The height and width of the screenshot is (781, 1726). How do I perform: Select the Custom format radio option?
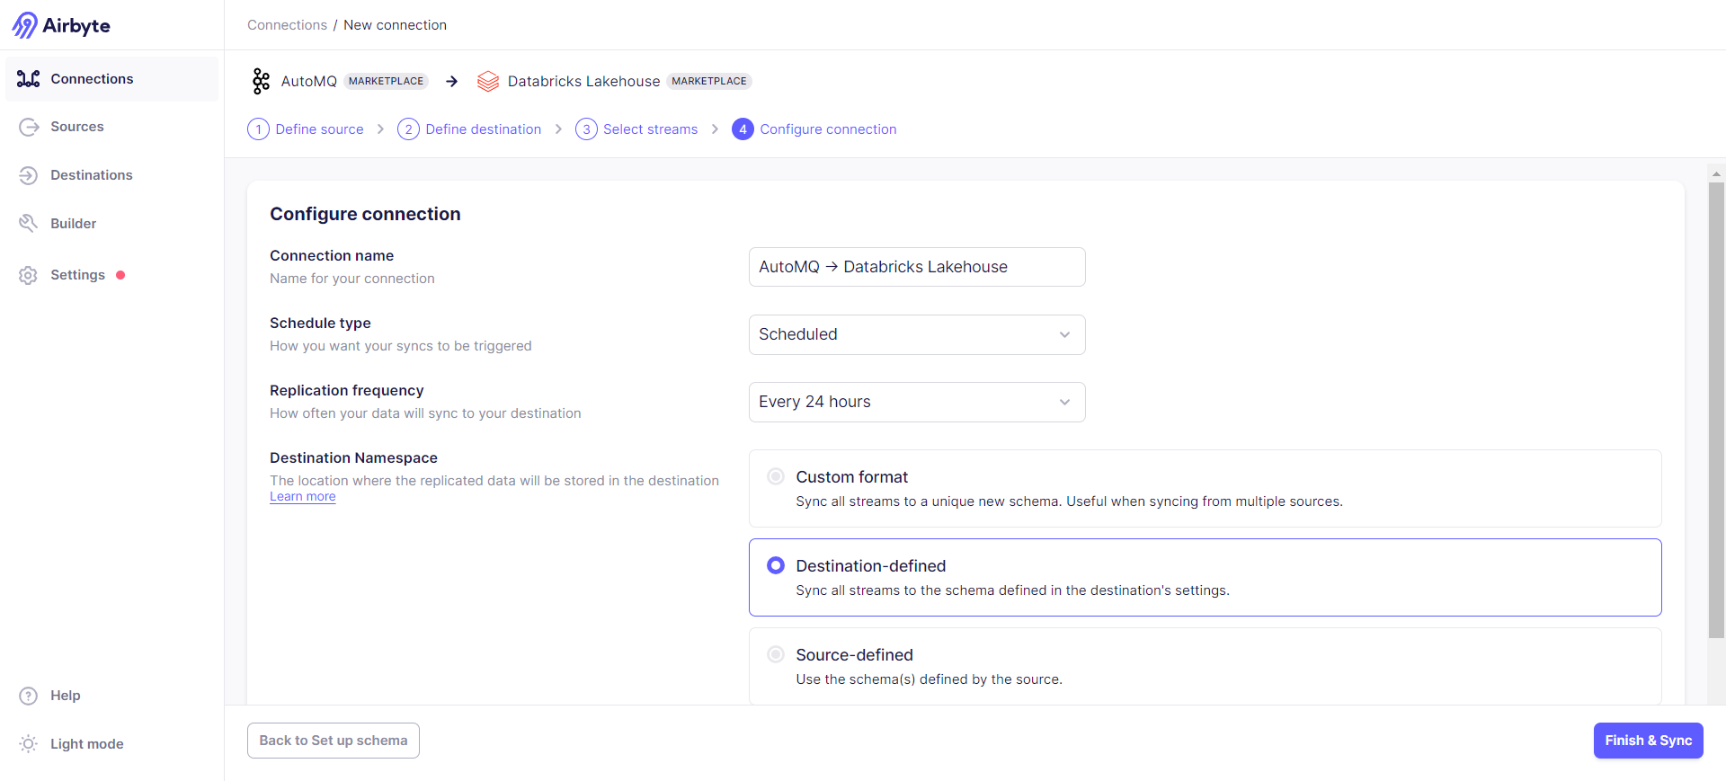coord(776,476)
